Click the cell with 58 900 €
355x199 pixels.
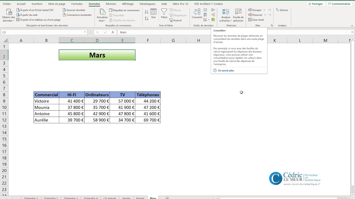coord(97,120)
